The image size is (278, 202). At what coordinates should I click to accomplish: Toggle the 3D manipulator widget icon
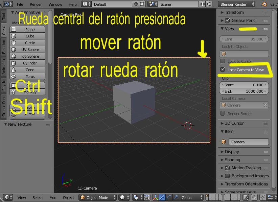(x=156, y=197)
